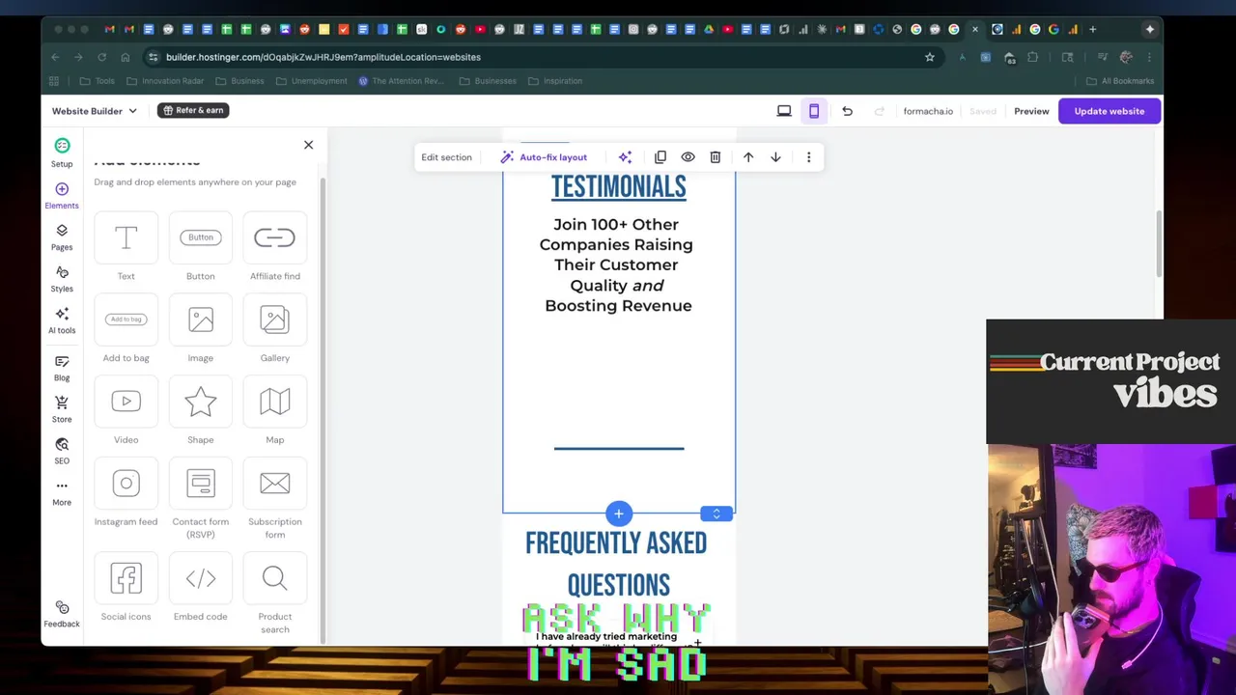Open the Pages sidebar panel
The width and height of the screenshot is (1236, 695).
[62, 236]
